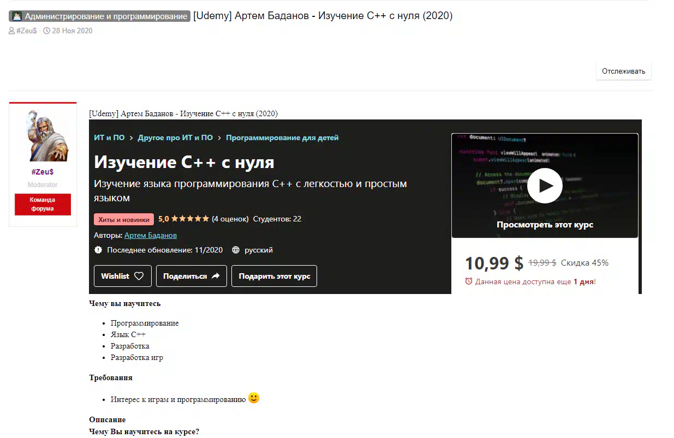Click the Язык C++ list item
Screen dimensions: 674x438
click(128, 334)
